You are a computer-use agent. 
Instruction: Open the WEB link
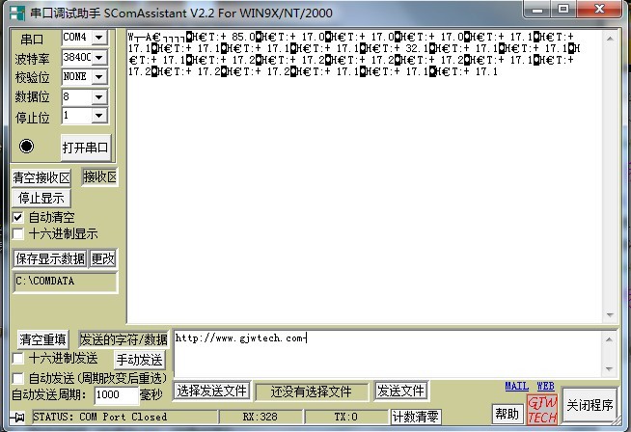click(546, 386)
